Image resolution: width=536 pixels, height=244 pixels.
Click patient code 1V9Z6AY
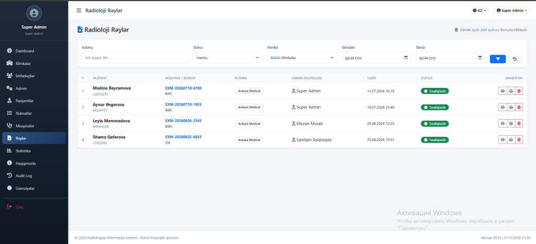pyautogui.click(x=100, y=143)
